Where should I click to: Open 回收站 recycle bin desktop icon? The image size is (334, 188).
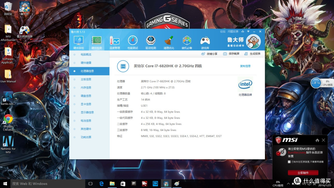pos(8,9)
